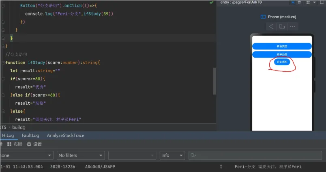Click the result="及格" code line

pyautogui.click(x=30, y=103)
